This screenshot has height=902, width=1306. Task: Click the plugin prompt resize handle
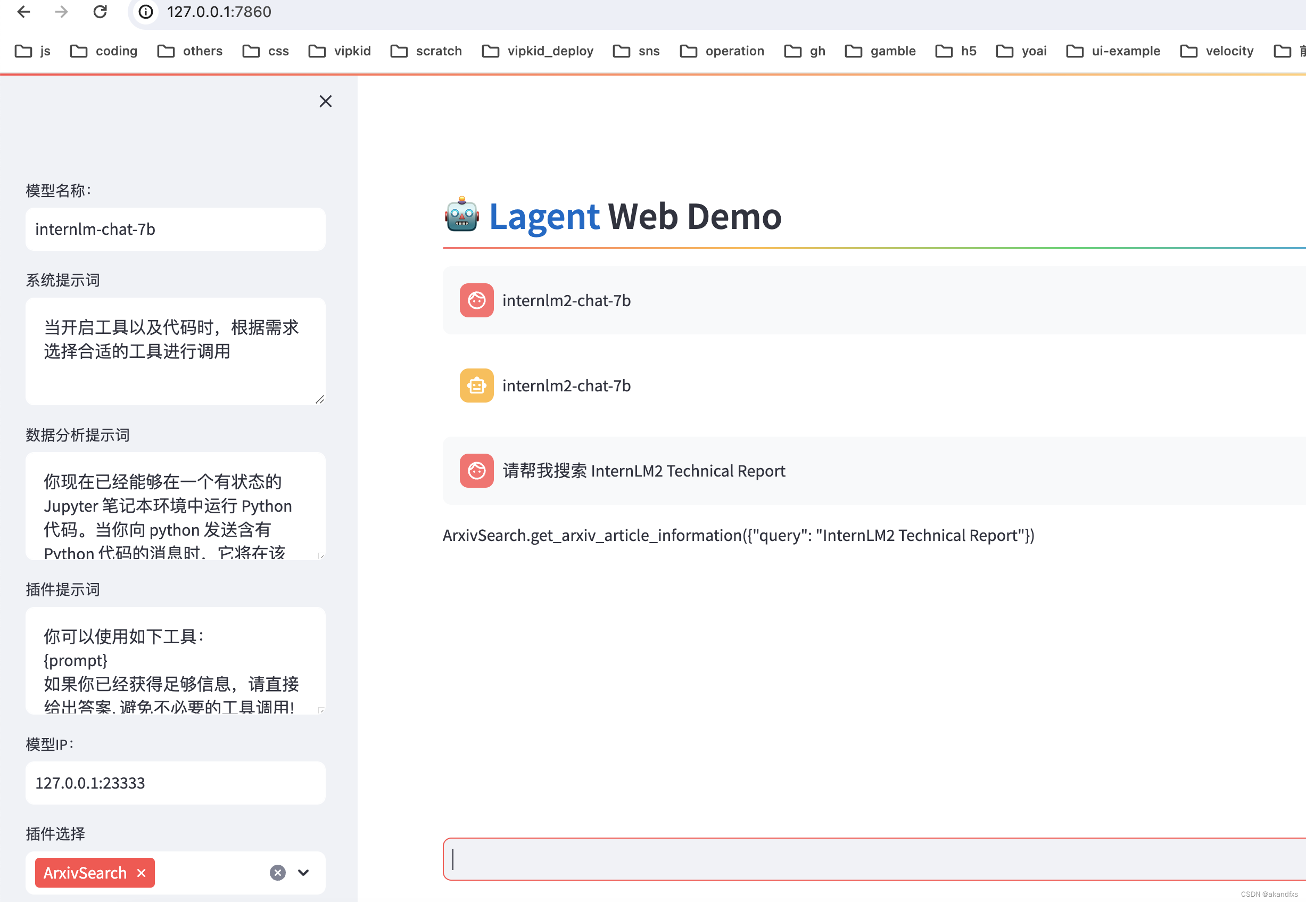[x=321, y=710]
